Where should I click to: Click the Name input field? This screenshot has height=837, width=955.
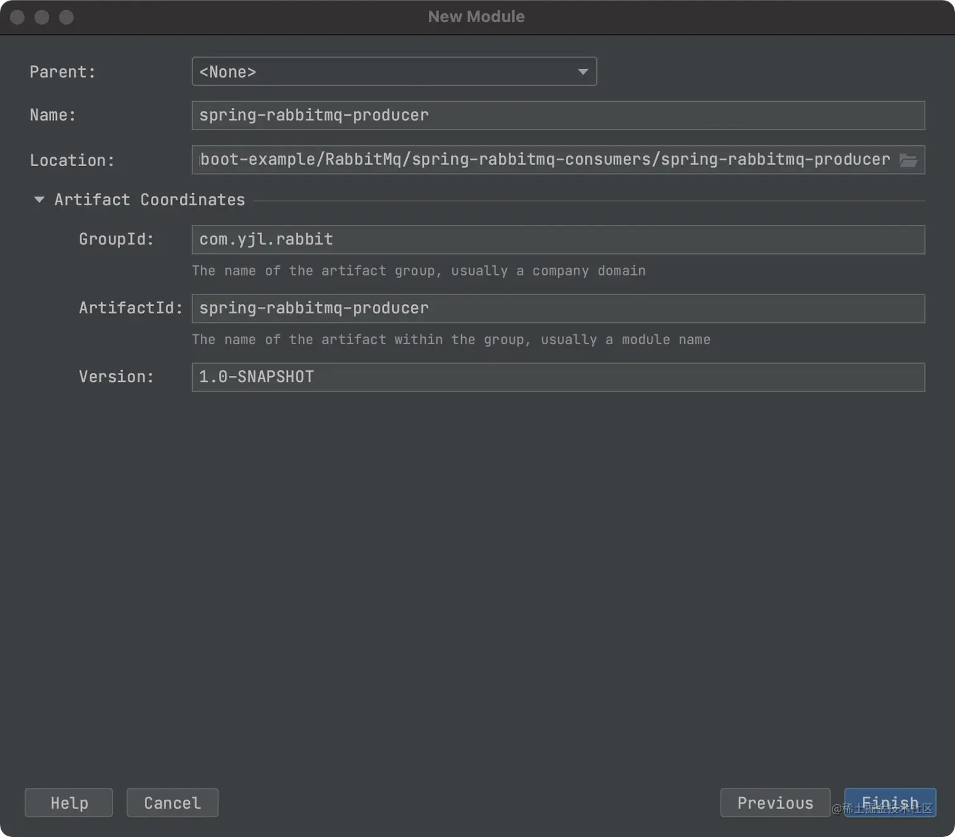558,116
